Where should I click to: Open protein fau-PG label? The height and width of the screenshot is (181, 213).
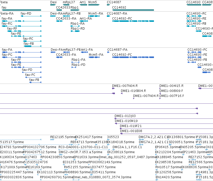click(7, 55)
